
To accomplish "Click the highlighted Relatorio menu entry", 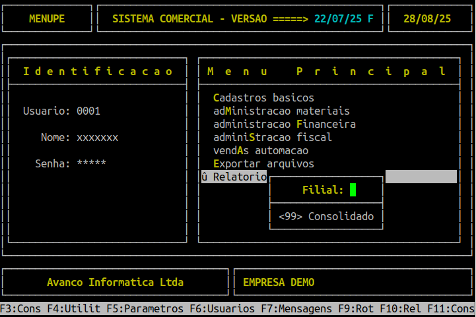I will tap(234, 177).
